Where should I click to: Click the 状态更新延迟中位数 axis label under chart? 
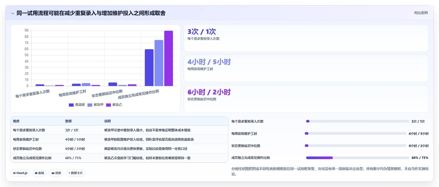107,94
